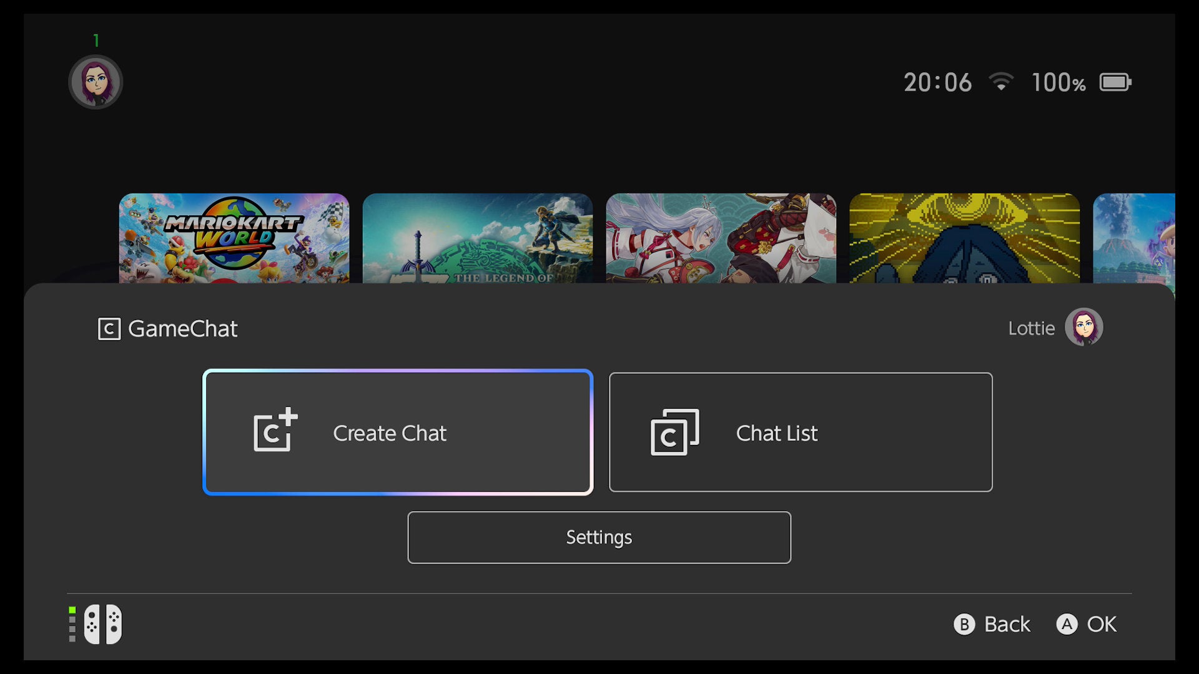Screen dimensions: 1199x674
Task: Click the A OK circle icon
Action: tap(1068, 623)
